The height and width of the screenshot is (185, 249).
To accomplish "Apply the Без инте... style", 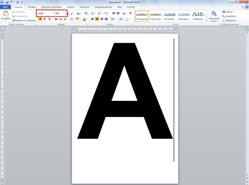I will (156, 16).
